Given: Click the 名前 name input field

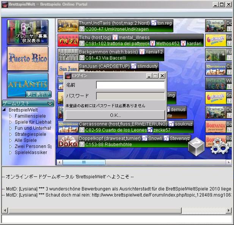Looking at the screenshot, I should [130, 85].
